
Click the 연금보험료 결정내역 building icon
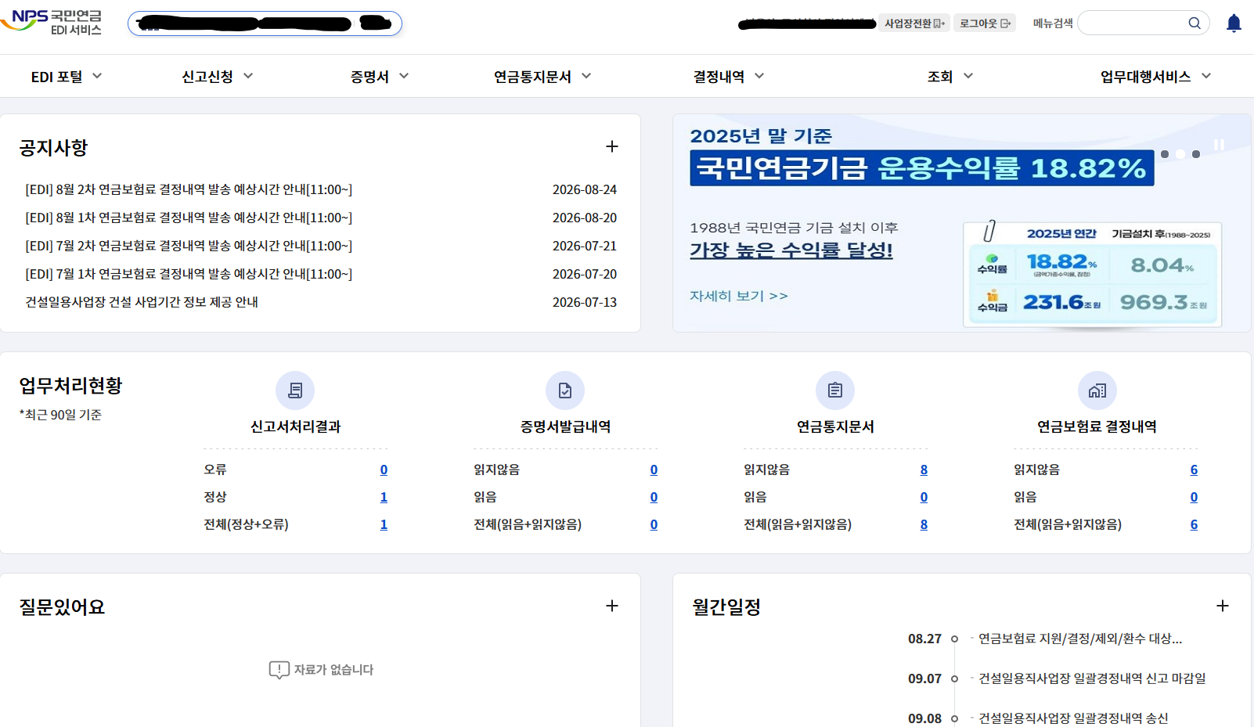point(1097,390)
